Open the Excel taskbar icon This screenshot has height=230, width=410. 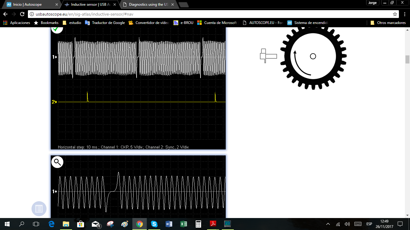(x=184, y=224)
